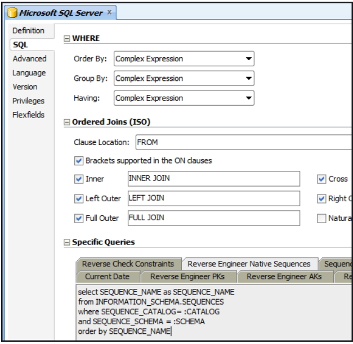Uncheck the Inner join checkbox
353x344 pixels.
coord(79,179)
